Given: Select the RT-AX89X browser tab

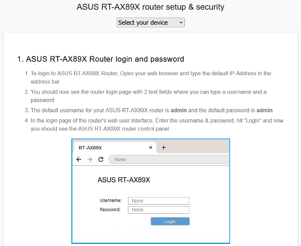Looking at the screenshot, I should pyautogui.click(x=115, y=148).
